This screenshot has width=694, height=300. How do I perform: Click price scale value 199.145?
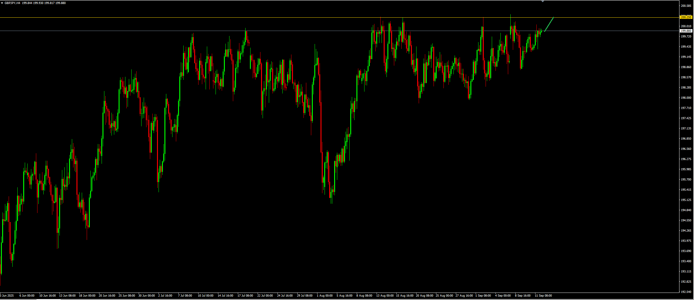[x=686, y=57]
